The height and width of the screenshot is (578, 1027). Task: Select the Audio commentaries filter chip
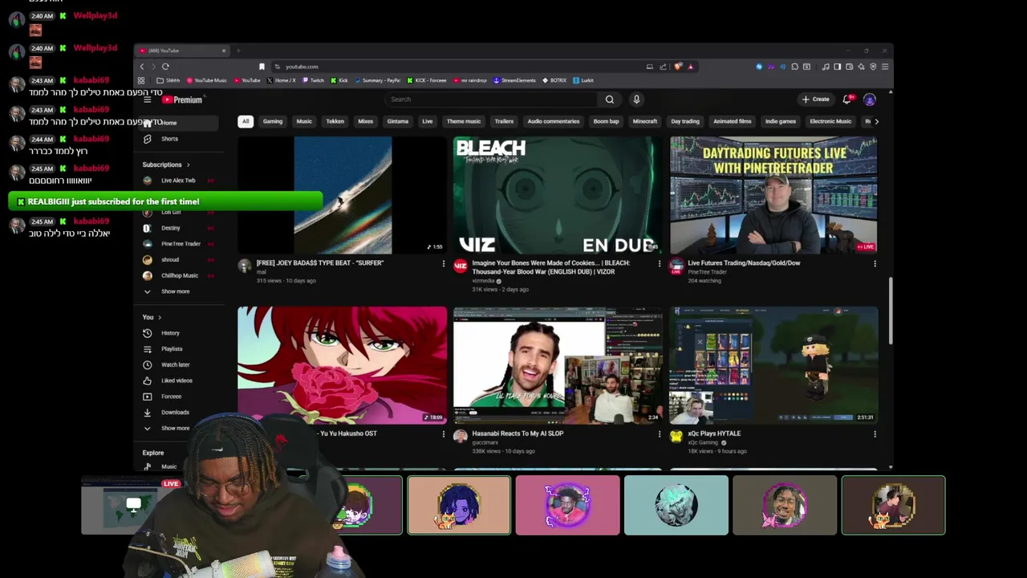pyautogui.click(x=554, y=121)
